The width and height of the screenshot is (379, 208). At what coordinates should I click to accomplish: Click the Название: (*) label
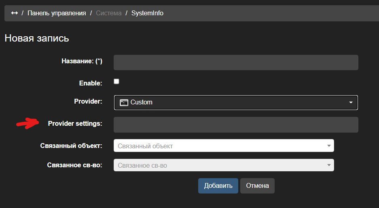pos(82,61)
